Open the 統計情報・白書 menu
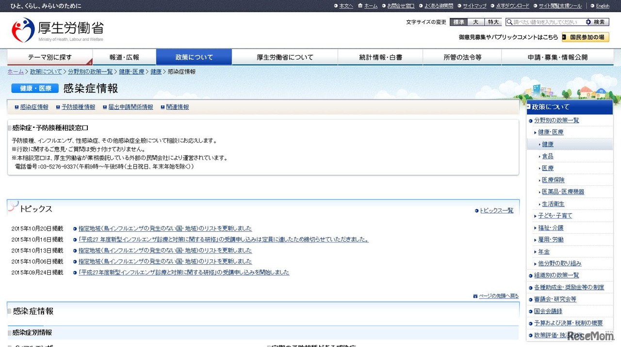Image resolution: width=621 pixels, height=347 pixels. click(380, 57)
